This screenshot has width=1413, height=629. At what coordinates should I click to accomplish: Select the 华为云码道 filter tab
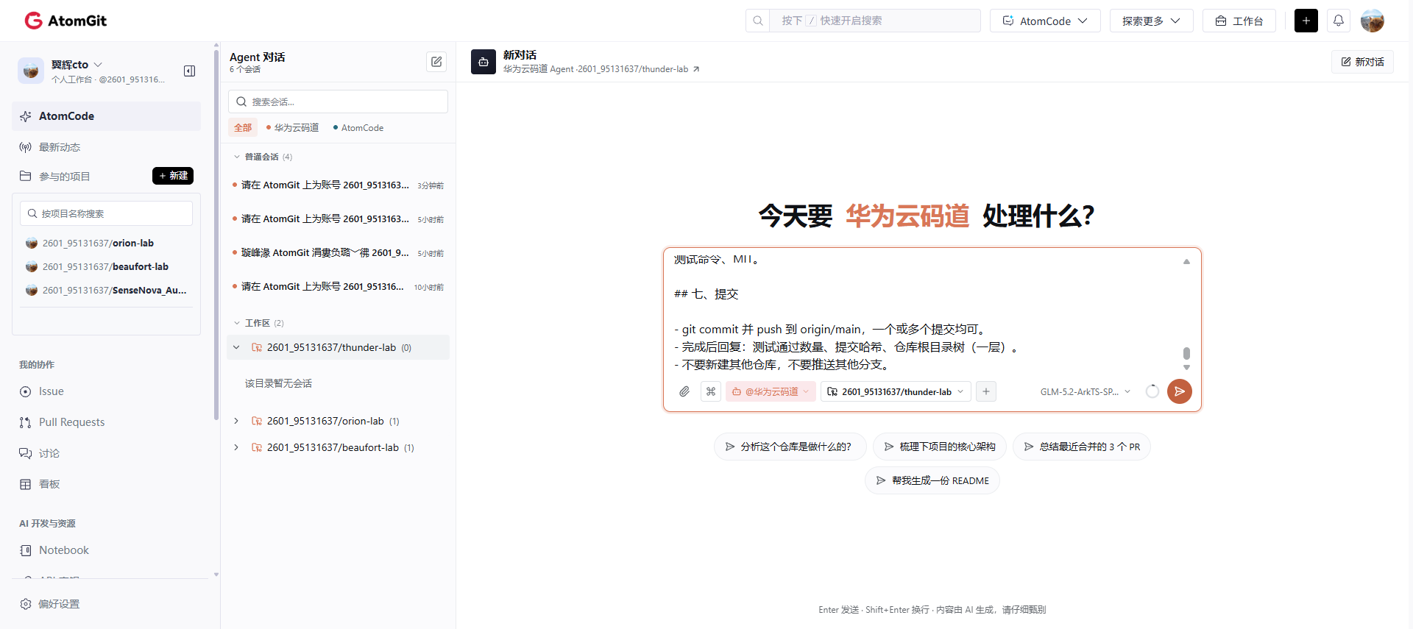click(x=293, y=127)
